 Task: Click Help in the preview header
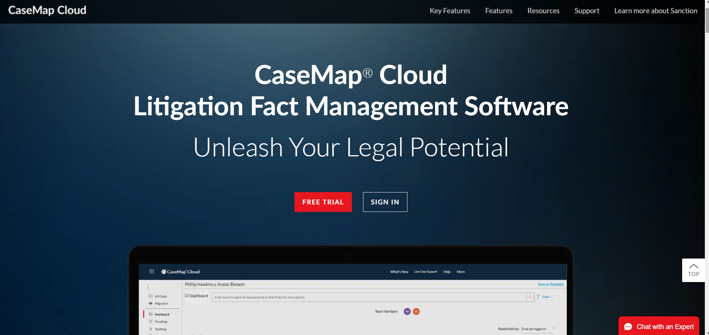(447, 272)
